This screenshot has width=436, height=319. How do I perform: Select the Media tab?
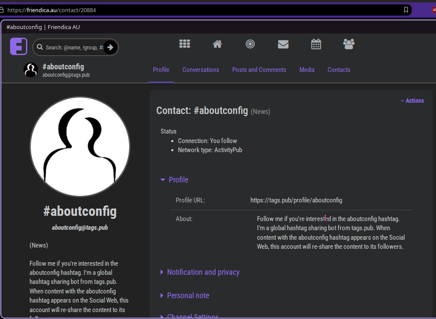(307, 70)
